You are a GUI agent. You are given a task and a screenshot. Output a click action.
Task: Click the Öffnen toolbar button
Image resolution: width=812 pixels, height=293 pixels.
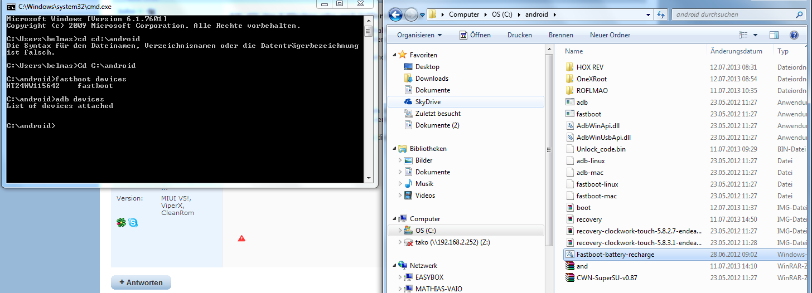(475, 35)
